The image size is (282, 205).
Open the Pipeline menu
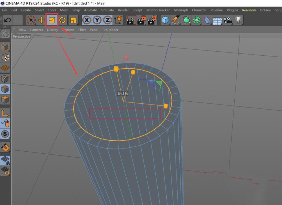pyautogui.click(x=217, y=10)
